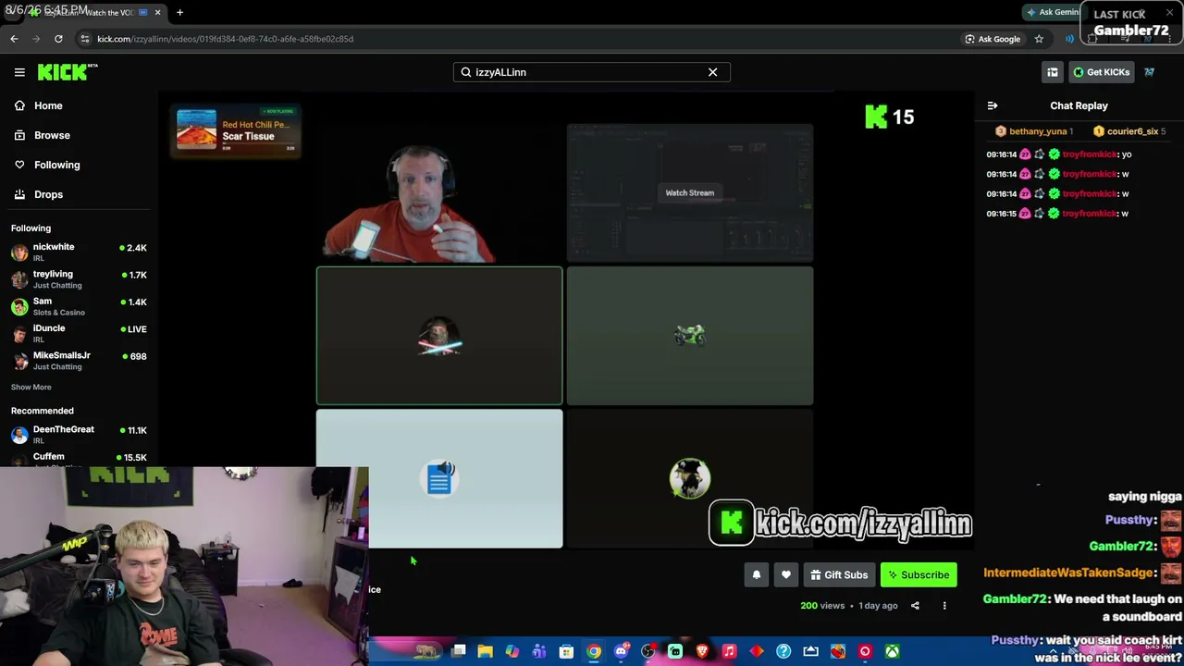
Task: Select the lightsaber avatar call tile
Action: (x=439, y=336)
